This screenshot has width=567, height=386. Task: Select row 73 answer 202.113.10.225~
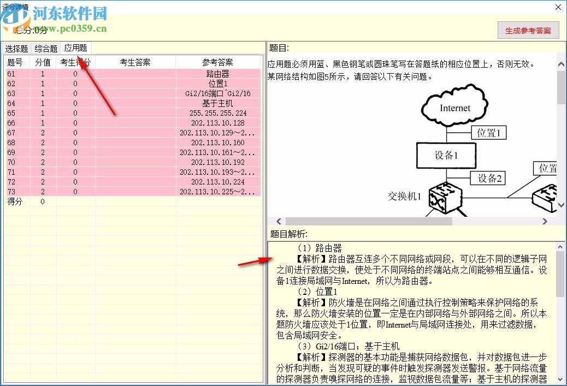point(133,192)
